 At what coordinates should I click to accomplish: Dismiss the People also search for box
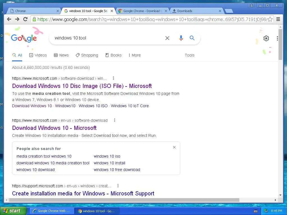[174, 147]
